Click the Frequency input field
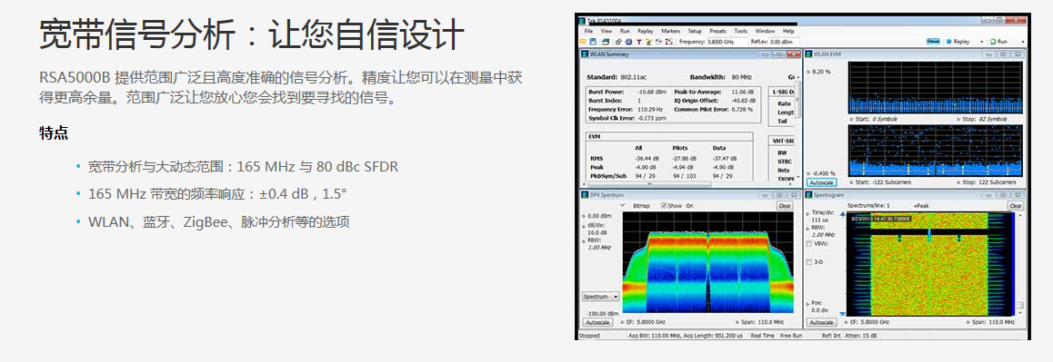 (x=727, y=42)
